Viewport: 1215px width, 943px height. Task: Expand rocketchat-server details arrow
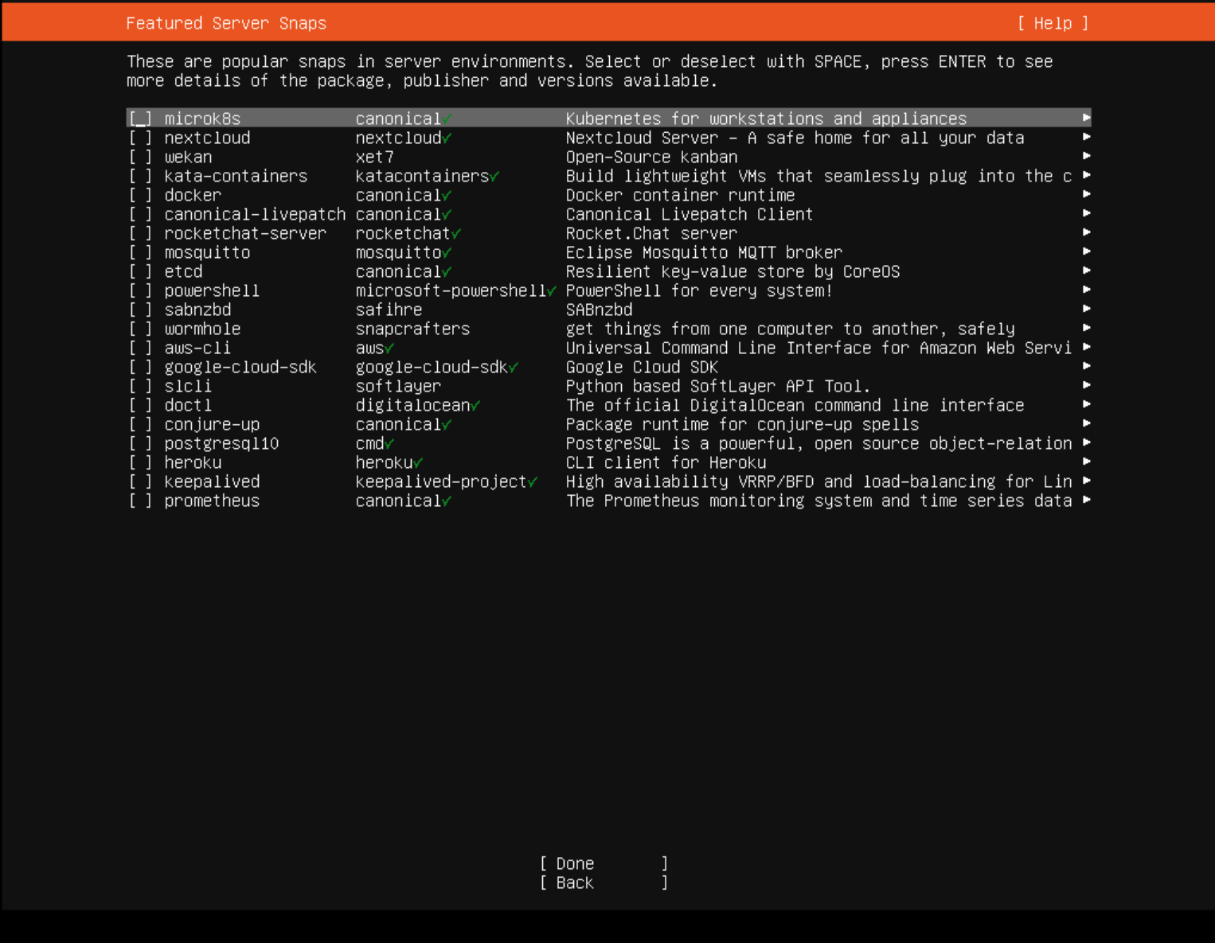click(1086, 232)
